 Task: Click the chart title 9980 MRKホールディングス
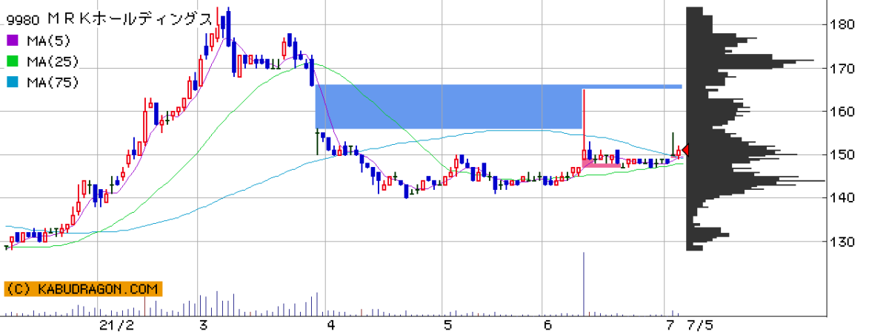[109, 19]
